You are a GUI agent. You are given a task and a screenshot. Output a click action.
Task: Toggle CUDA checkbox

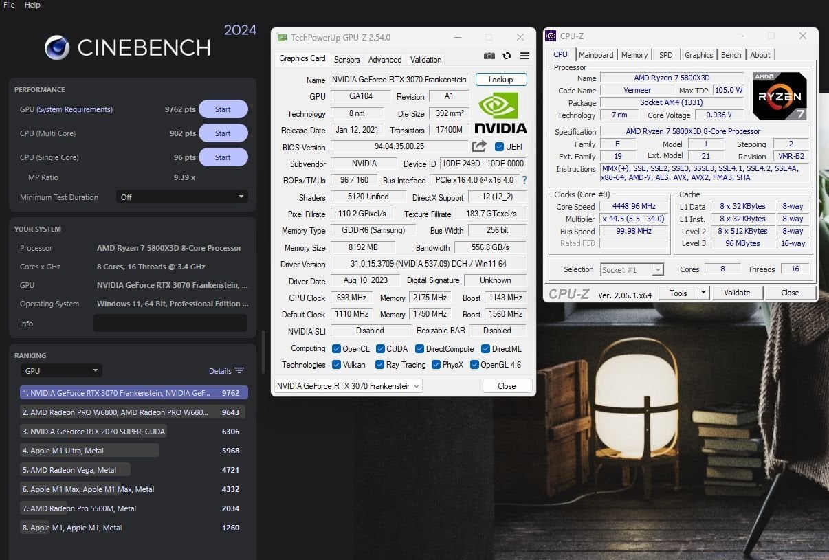coord(380,348)
